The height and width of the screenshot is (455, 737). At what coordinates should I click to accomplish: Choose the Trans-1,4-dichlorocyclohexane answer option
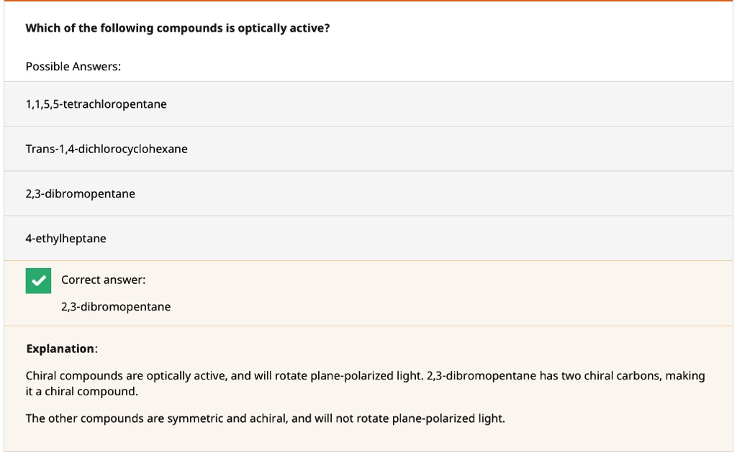(107, 149)
